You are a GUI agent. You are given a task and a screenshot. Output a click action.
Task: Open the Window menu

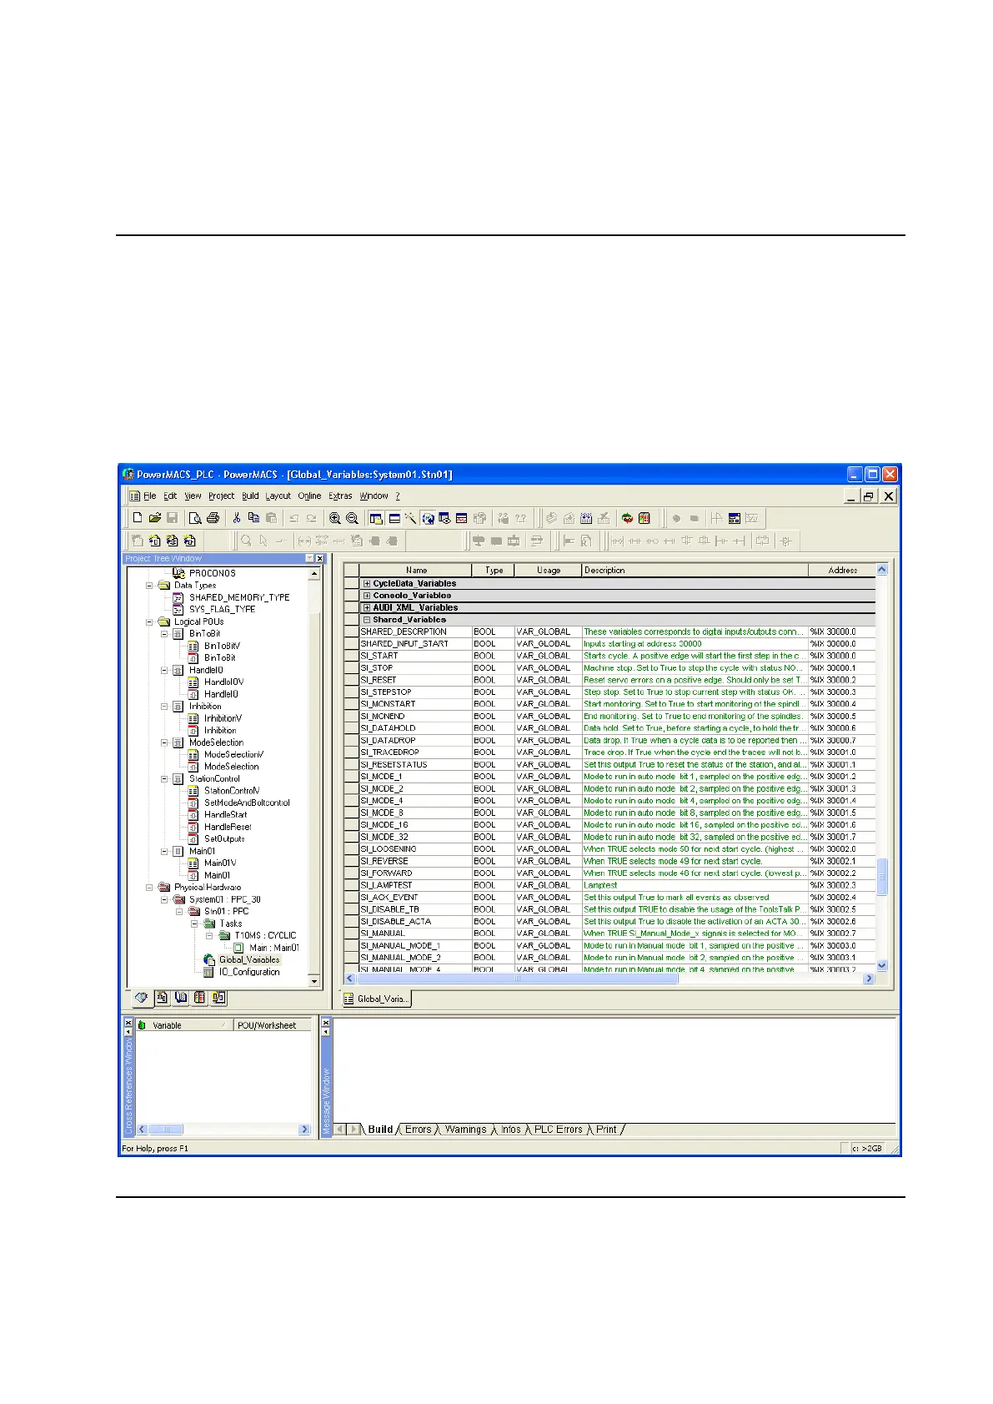374,496
